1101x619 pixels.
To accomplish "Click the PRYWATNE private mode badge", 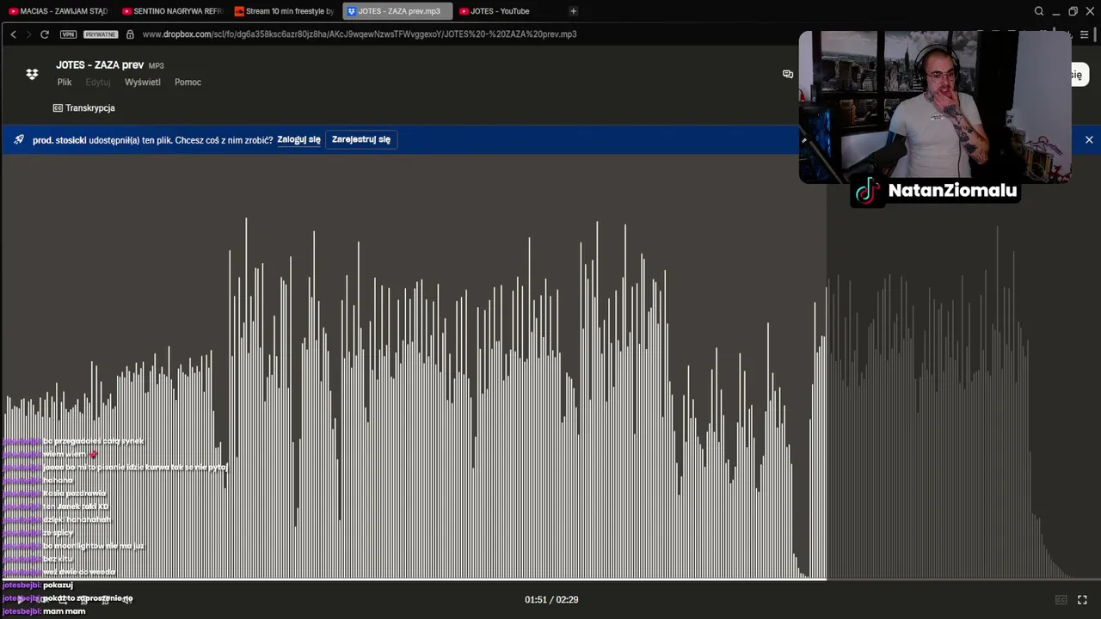I will click(x=101, y=34).
